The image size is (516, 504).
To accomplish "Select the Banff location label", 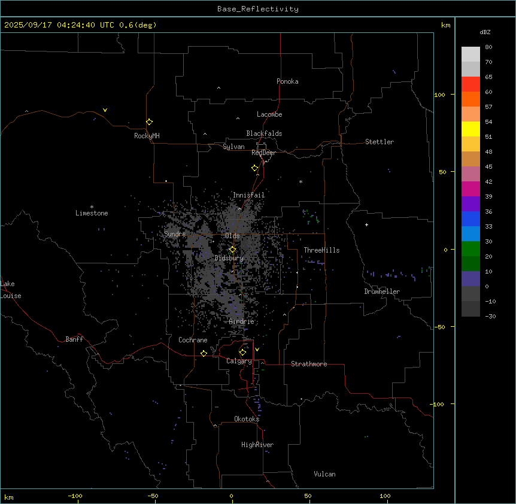I will click(x=74, y=339).
